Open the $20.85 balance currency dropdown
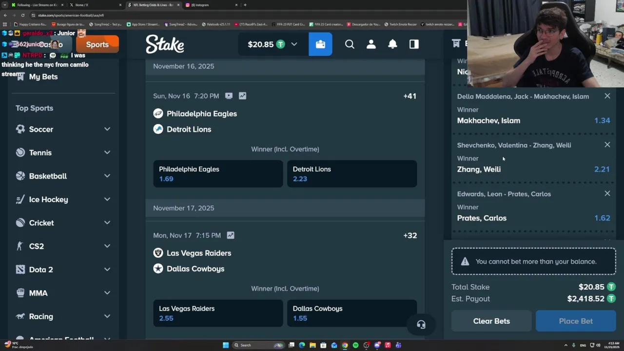 tap(273, 44)
